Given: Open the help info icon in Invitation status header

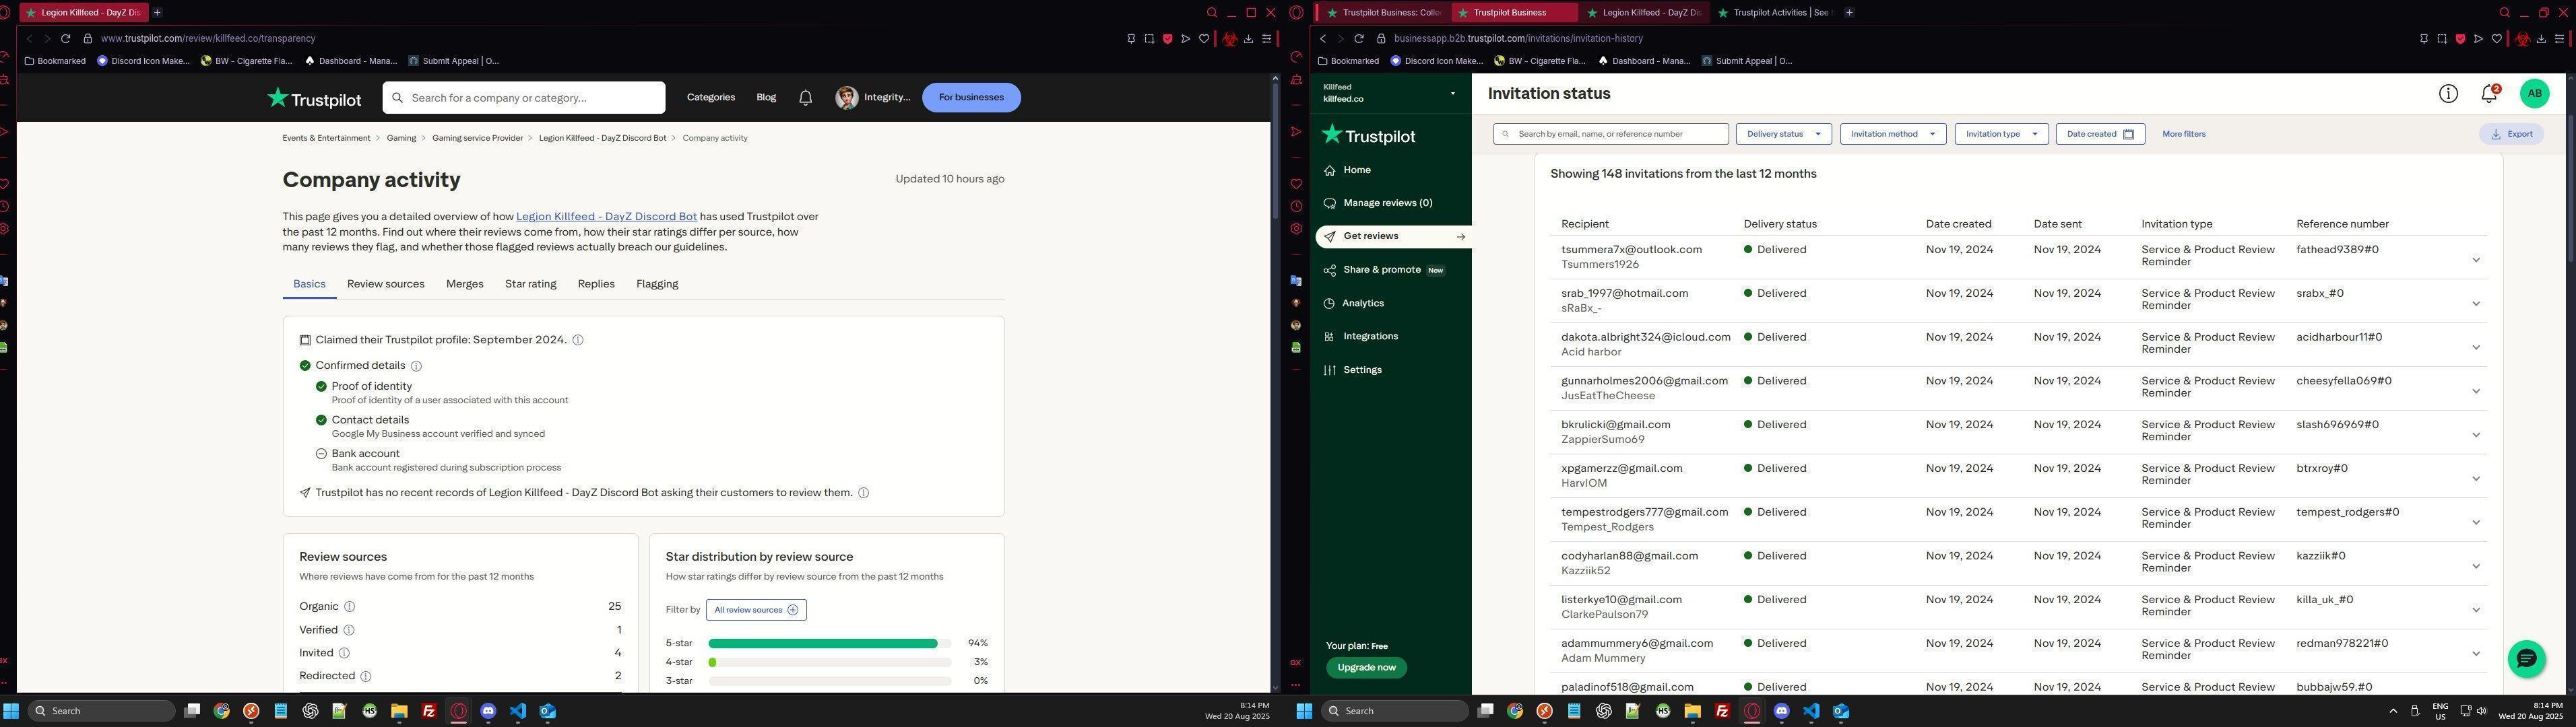Looking at the screenshot, I should tap(2448, 94).
